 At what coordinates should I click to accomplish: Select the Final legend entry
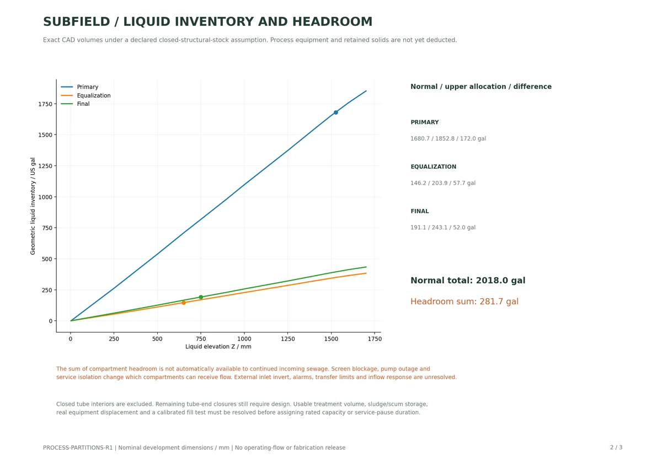(x=75, y=104)
